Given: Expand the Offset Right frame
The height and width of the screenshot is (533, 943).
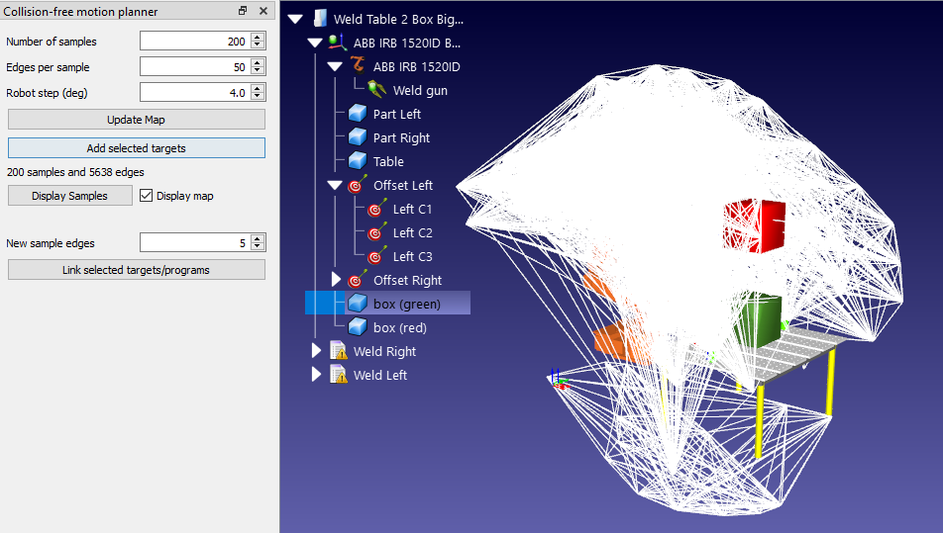Looking at the screenshot, I should coord(336,280).
